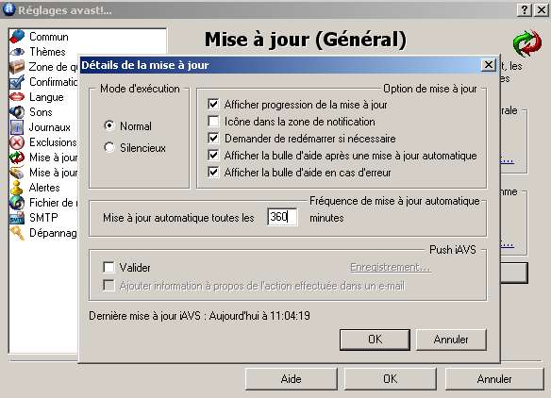
Task: Choose the Silencieux execution mode
Action: tap(109, 147)
